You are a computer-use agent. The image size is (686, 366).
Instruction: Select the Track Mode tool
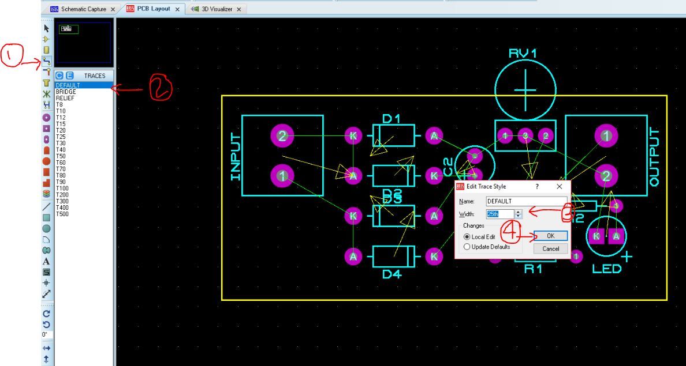[46, 61]
